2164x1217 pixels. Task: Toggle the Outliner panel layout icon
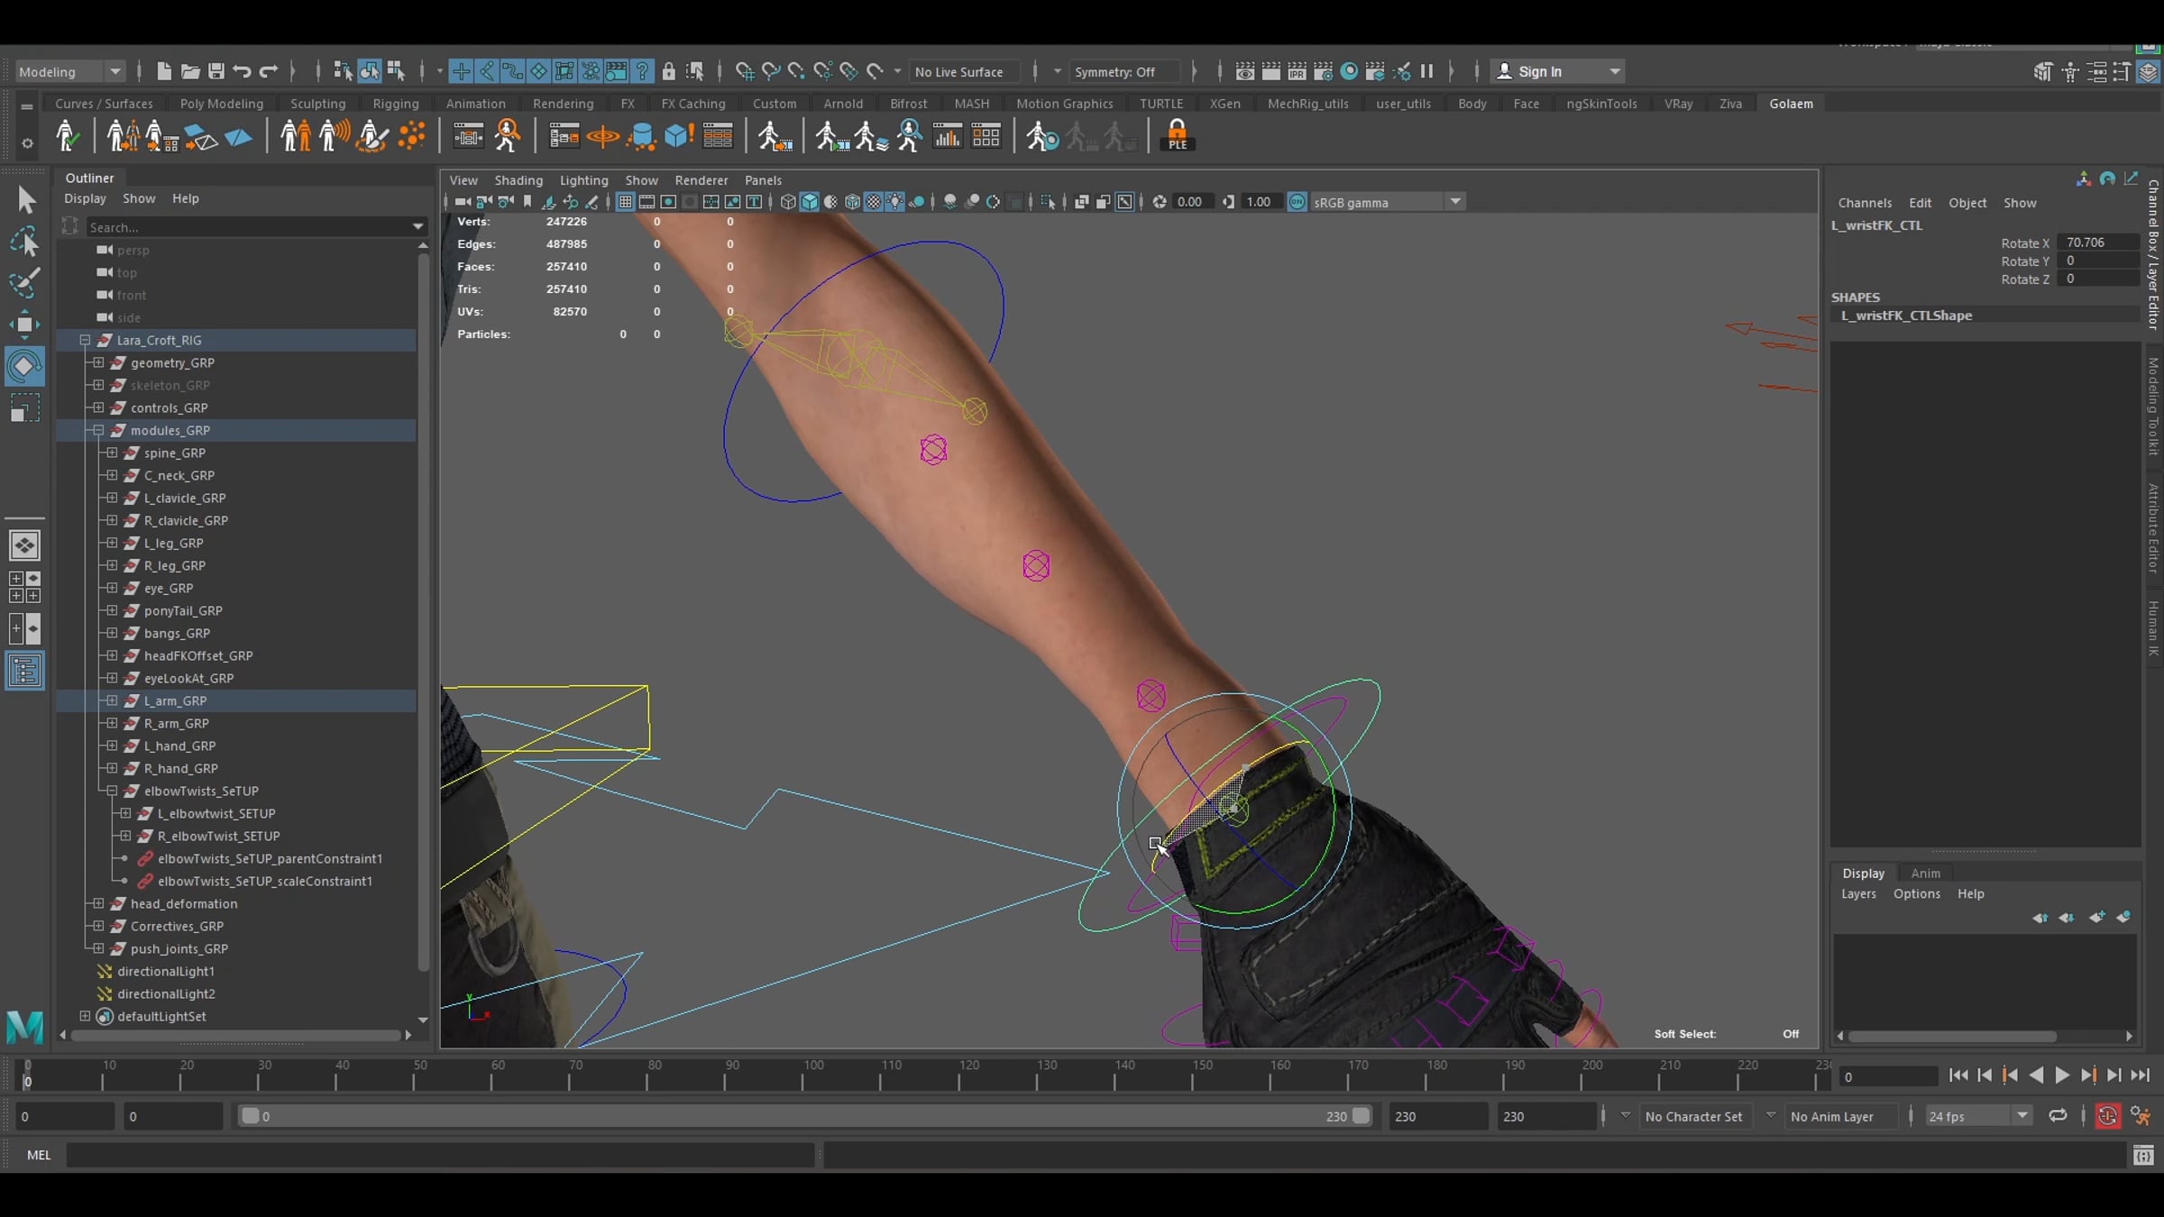pos(24,671)
